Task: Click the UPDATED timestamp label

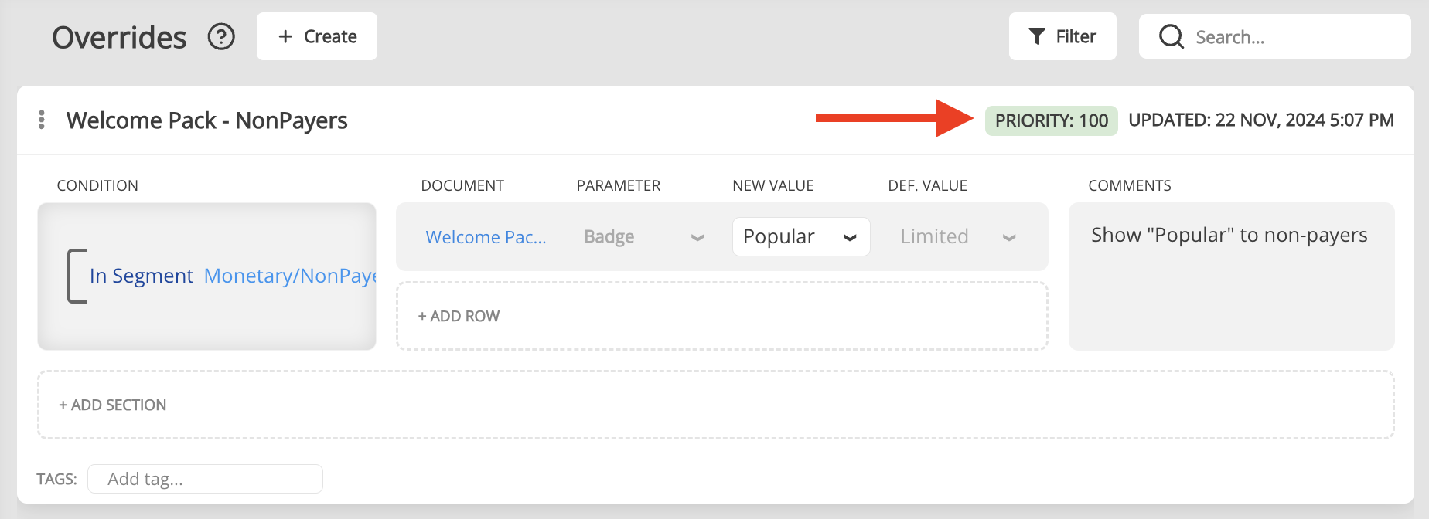Action: click(1260, 120)
